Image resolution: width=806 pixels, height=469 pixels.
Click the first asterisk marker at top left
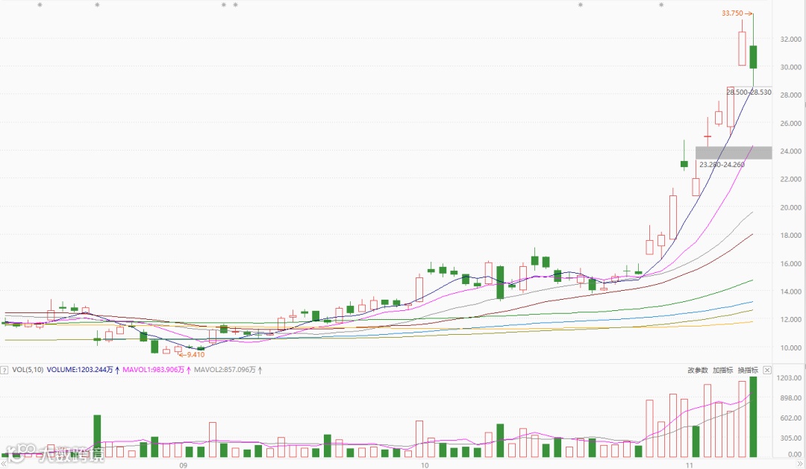(x=40, y=5)
